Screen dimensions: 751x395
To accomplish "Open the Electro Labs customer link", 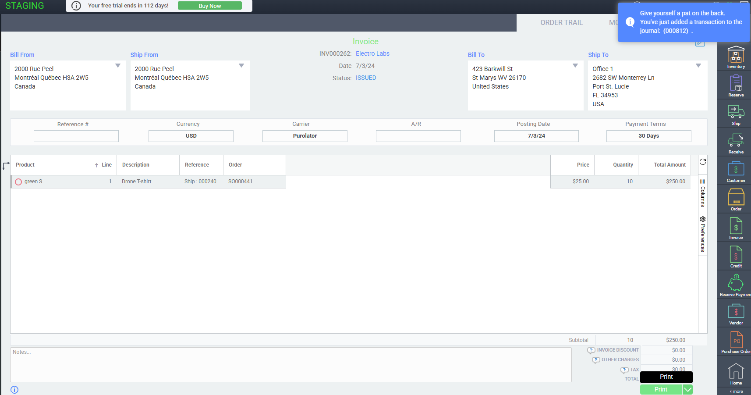I will click(x=372, y=53).
